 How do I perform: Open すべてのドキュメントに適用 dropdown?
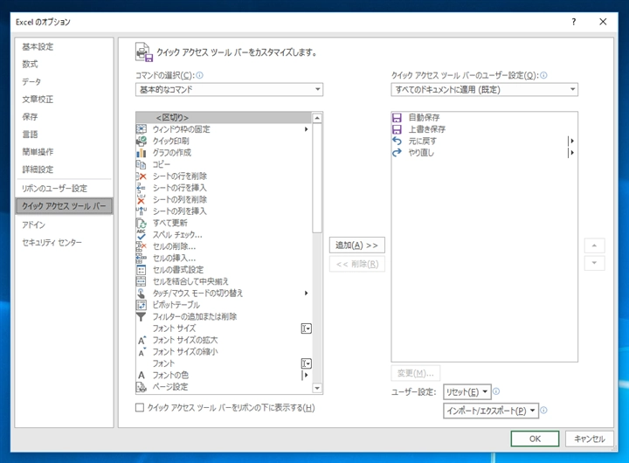(484, 89)
